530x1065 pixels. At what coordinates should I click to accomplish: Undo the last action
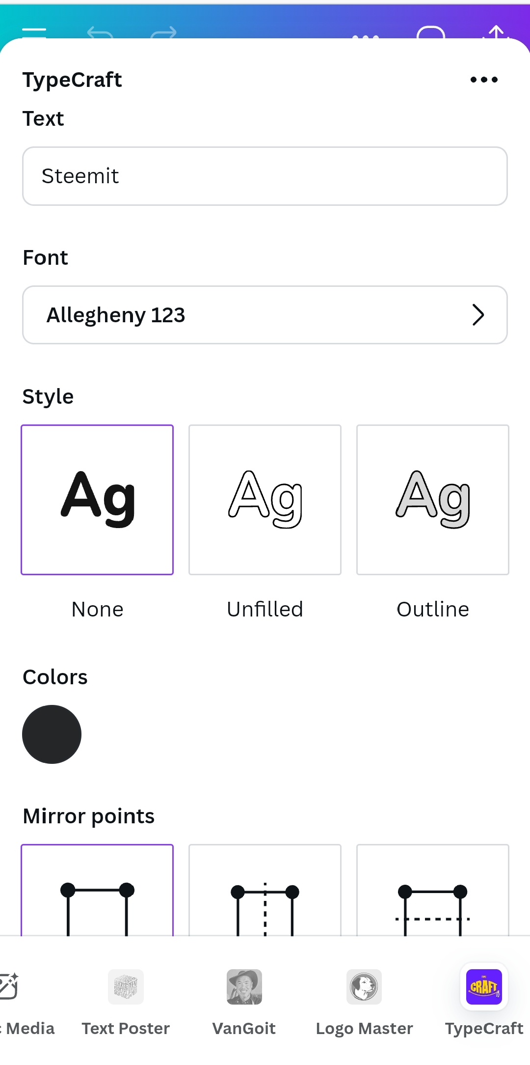(x=100, y=32)
